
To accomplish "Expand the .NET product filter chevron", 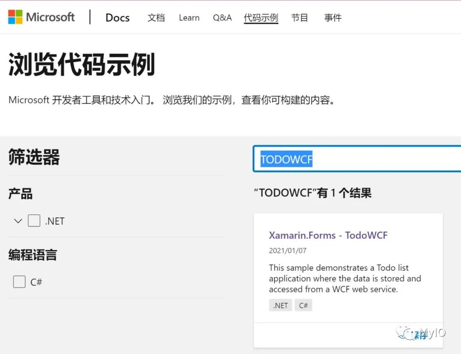I will (18, 221).
